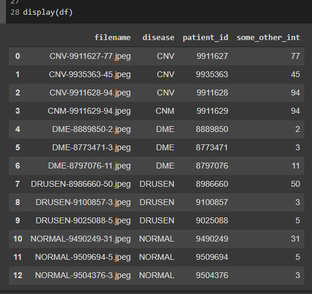Viewport: 312px width, 294px height.
Task: Select cell DME-8773471-3.jpeg
Action: [92, 148]
